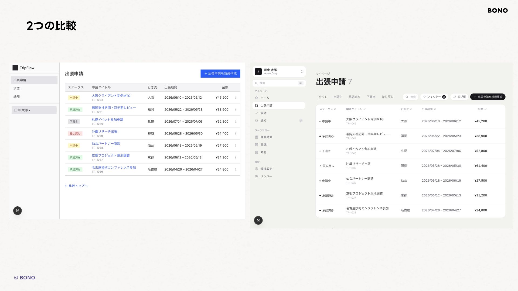Click the checkmark icon beside 承認

(x=257, y=113)
